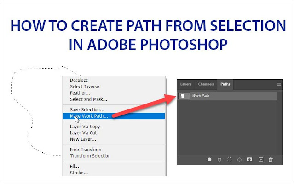
Task: Choose Transform Selection entry
Action: (90, 156)
